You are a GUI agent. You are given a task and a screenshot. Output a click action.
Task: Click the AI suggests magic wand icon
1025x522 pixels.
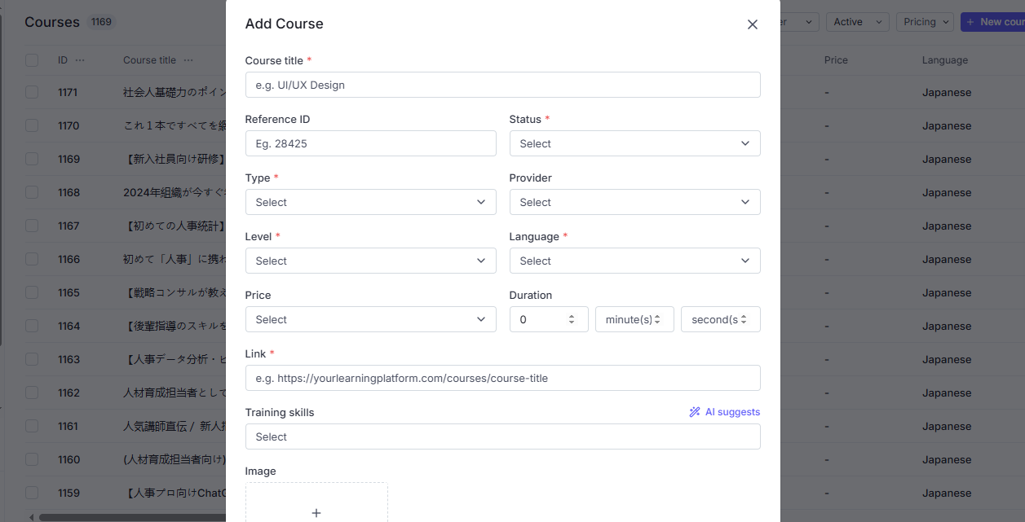pos(695,412)
